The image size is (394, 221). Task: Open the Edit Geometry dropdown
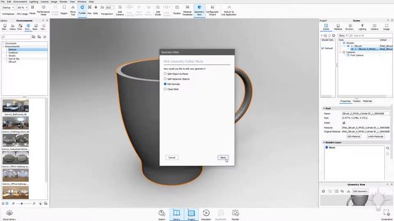click(x=361, y=191)
